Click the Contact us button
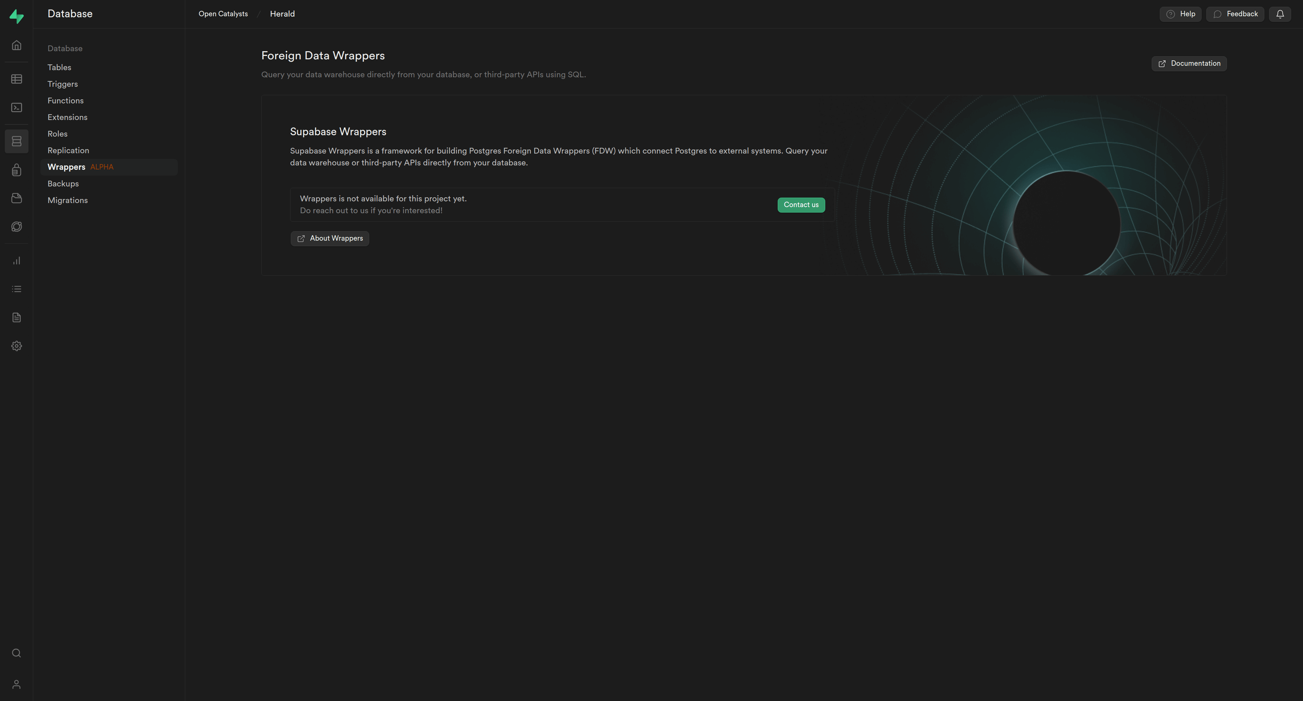 801,205
